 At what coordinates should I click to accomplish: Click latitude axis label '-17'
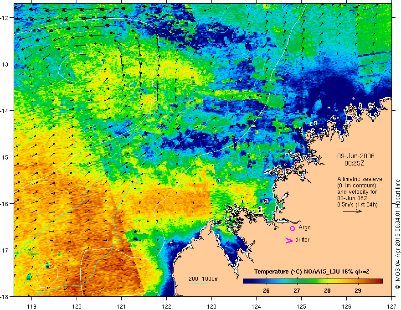click(5, 250)
